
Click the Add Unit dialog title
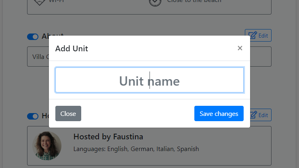click(x=72, y=48)
